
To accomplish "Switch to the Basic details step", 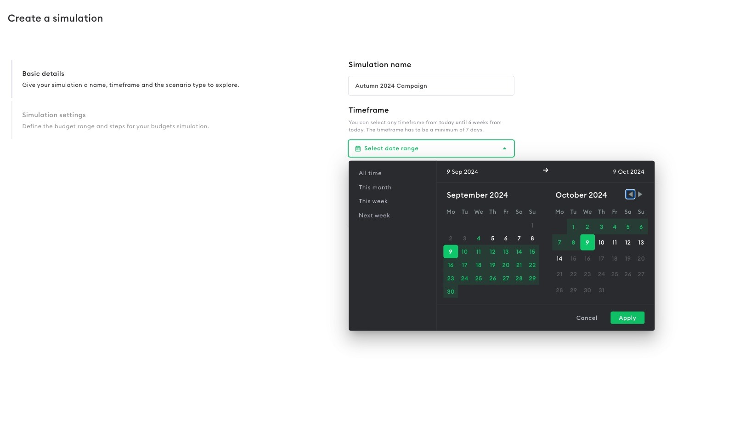I will (x=43, y=73).
